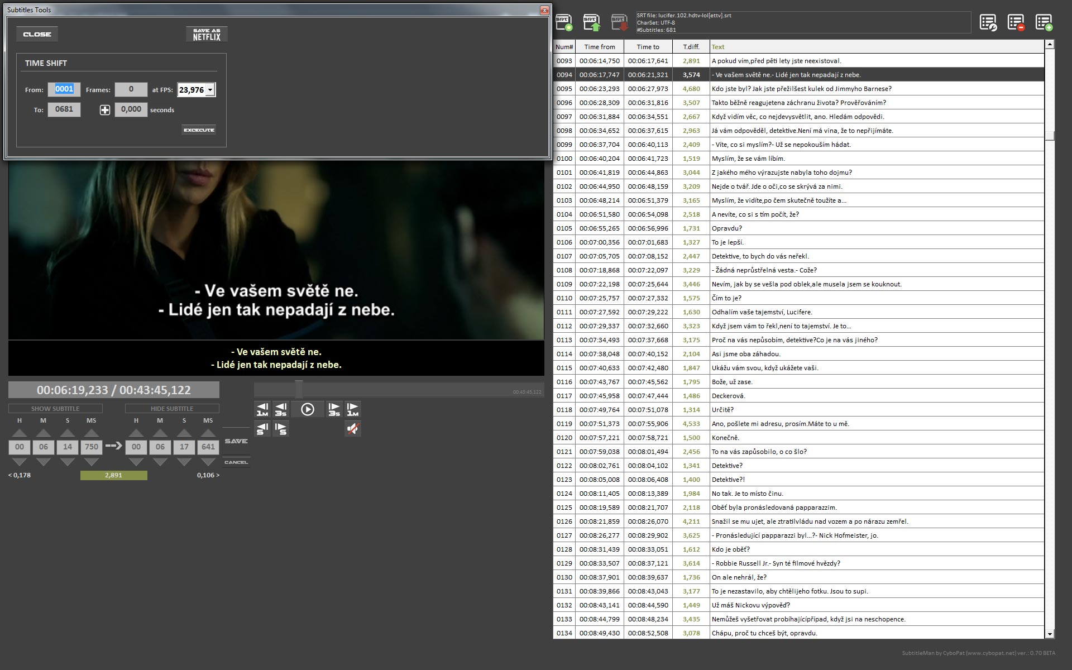Click the Frames input field

[x=131, y=89]
